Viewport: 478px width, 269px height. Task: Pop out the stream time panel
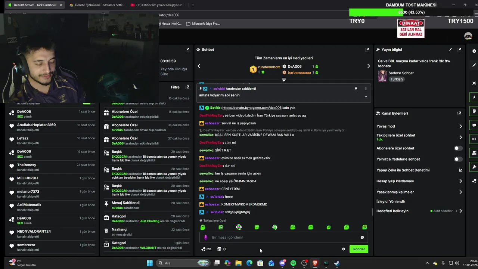187,49
